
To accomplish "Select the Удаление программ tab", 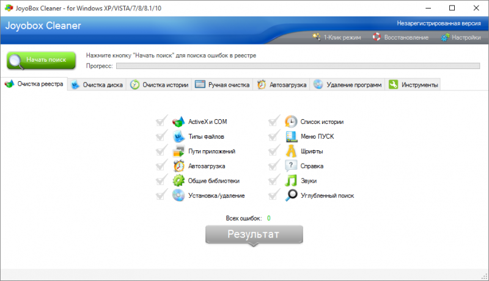I will click(347, 85).
